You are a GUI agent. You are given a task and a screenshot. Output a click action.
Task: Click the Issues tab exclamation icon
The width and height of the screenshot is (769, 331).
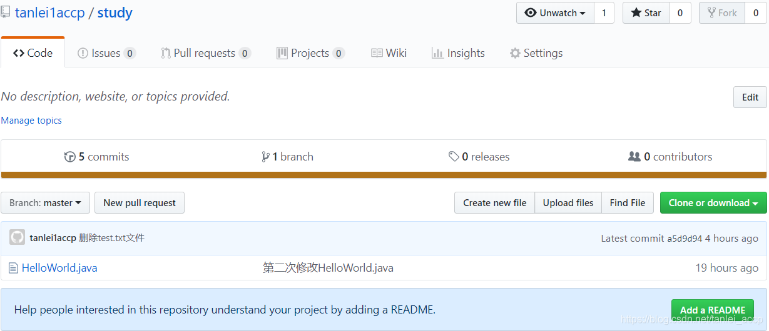[x=83, y=53]
